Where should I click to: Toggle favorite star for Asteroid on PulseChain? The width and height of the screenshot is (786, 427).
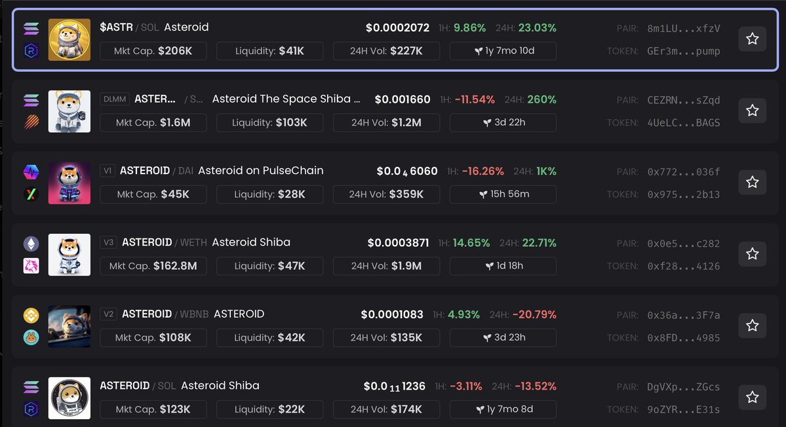(x=752, y=182)
